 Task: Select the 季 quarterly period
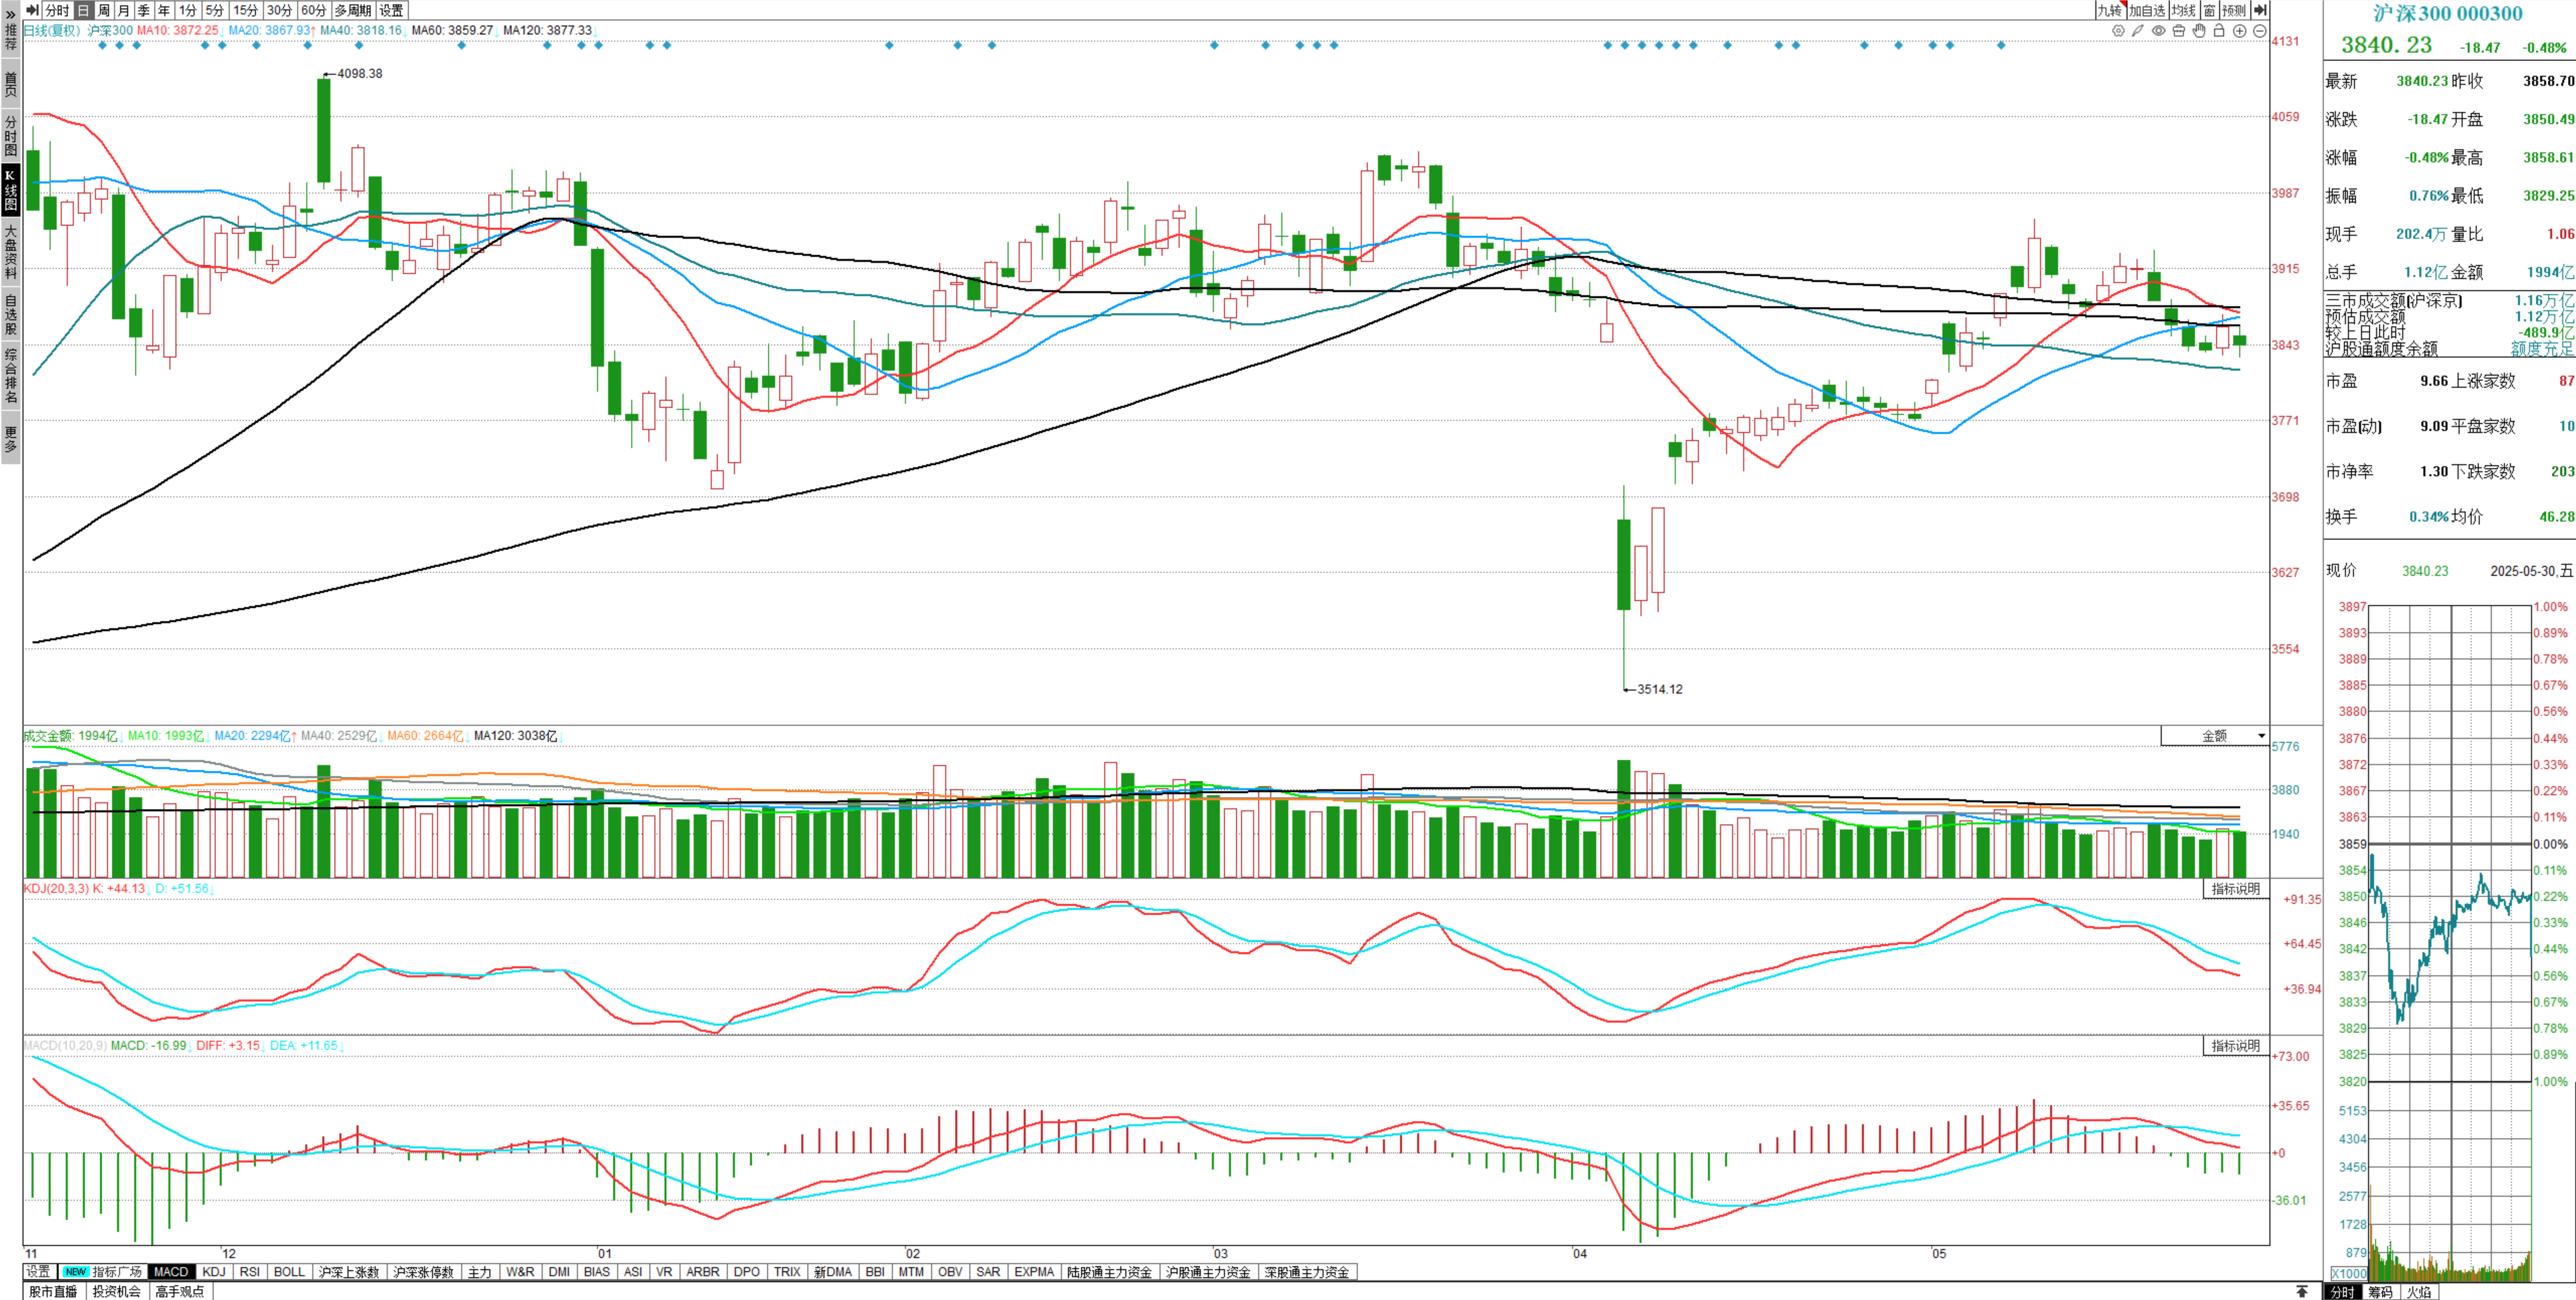(x=144, y=10)
